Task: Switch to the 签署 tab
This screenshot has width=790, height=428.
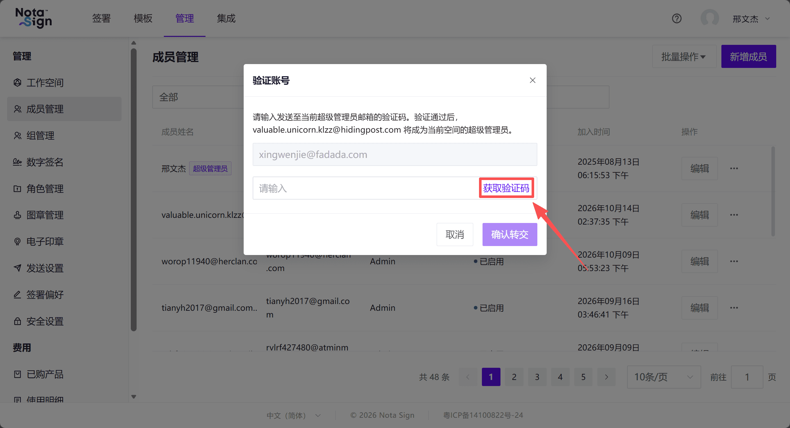Action: click(x=101, y=18)
